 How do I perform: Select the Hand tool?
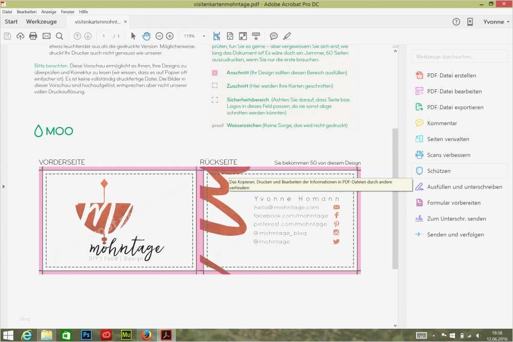pyautogui.click(x=146, y=36)
